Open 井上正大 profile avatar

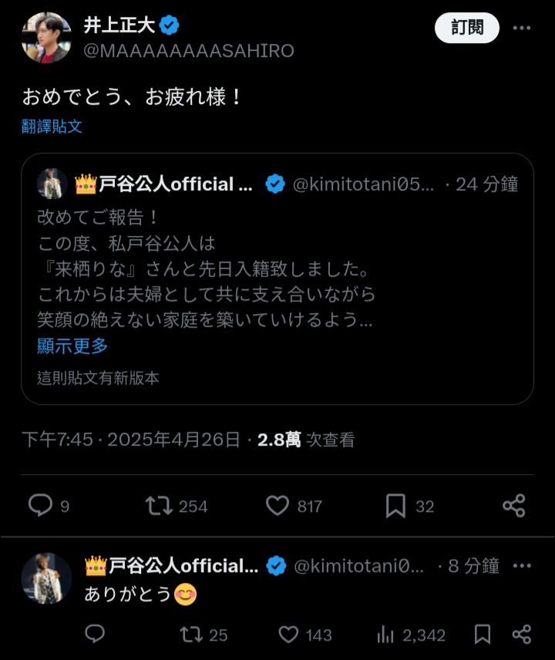point(46,38)
